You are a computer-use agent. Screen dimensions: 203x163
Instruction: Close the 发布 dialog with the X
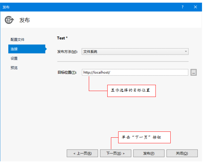[195, 7]
